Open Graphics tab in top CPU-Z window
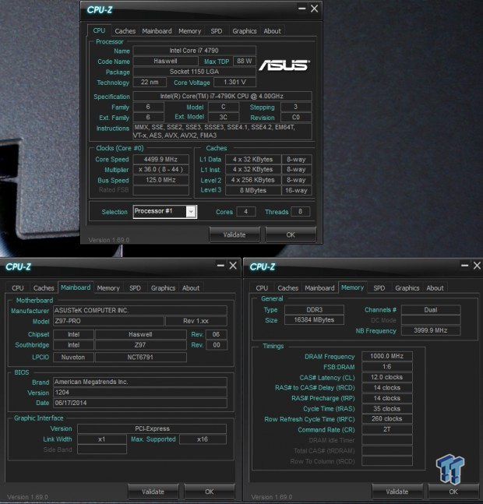The height and width of the screenshot is (504, 483). tap(245, 31)
